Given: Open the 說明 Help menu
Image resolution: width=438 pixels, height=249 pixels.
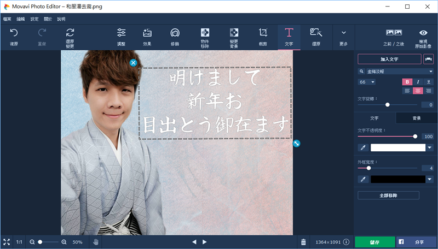Looking at the screenshot, I should pyautogui.click(x=61, y=19).
